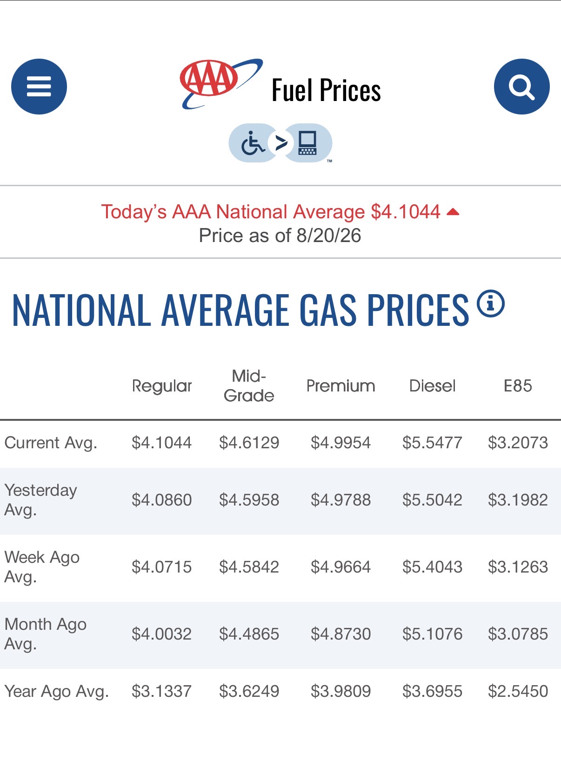The width and height of the screenshot is (561, 762).
Task: Click the Current Avg. row label
Action: pyautogui.click(x=51, y=443)
